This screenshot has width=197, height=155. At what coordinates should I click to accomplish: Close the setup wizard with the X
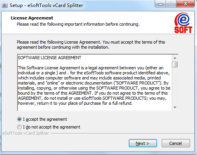[x=185, y=4]
